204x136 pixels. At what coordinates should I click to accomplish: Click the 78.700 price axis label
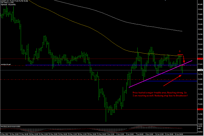click(200, 34)
